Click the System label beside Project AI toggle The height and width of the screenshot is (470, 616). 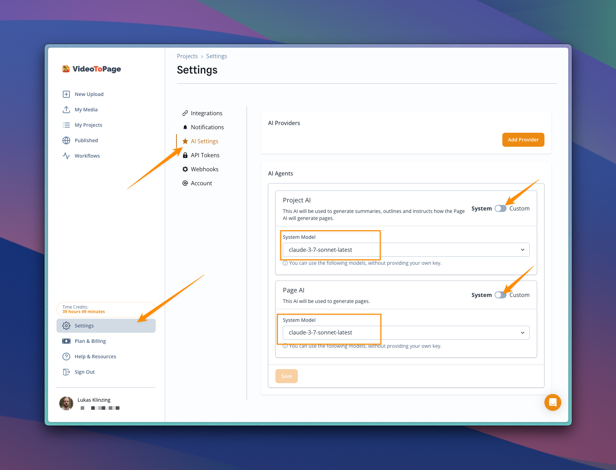tap(482, 208)
